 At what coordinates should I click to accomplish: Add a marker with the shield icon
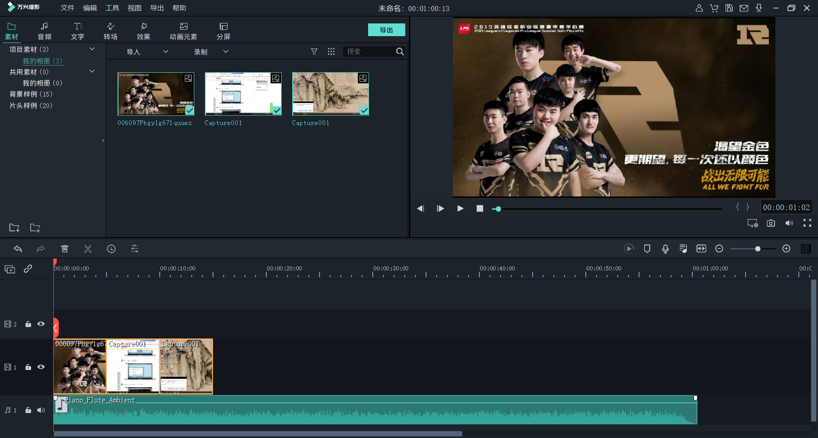click(647, 249)
